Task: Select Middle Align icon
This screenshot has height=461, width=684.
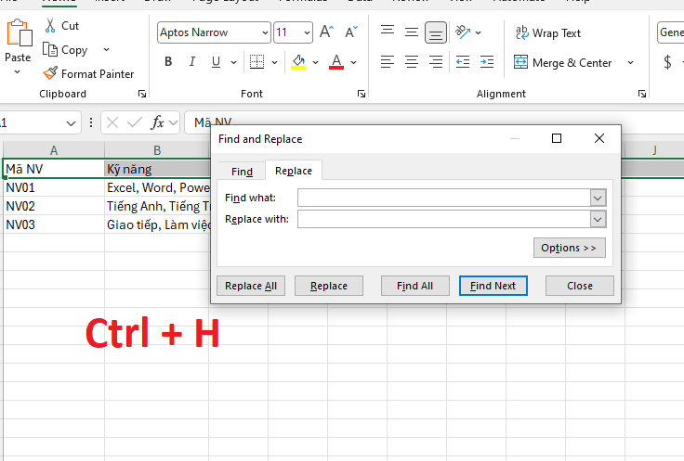Action: click(x=412, y=32)
